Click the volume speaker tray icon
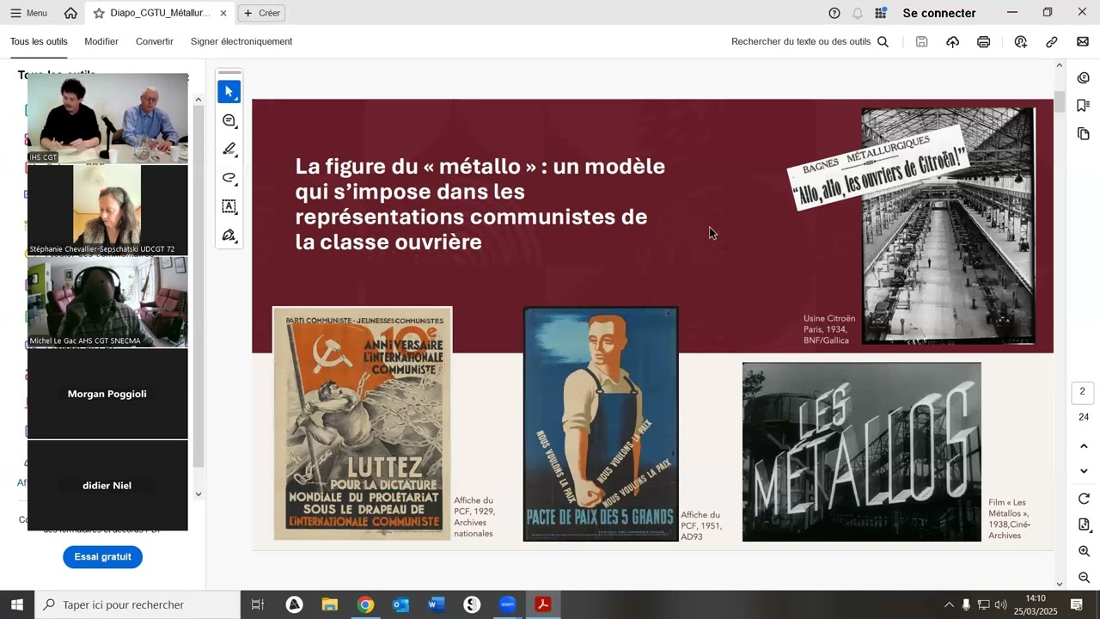 [1001, 604]
